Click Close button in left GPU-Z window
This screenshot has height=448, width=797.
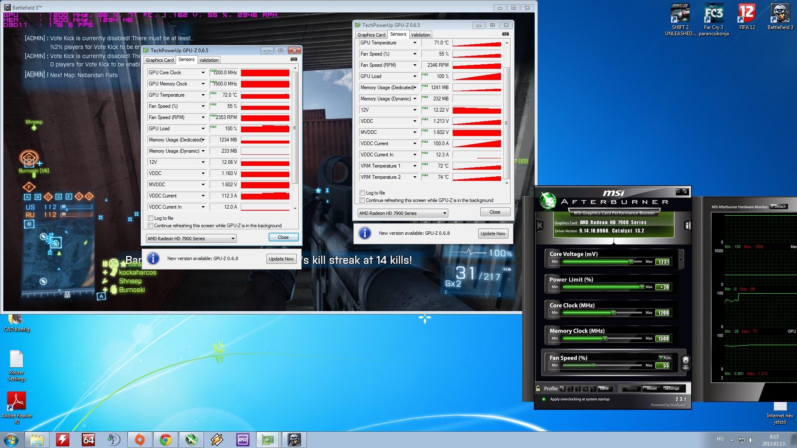click(283, 237)
